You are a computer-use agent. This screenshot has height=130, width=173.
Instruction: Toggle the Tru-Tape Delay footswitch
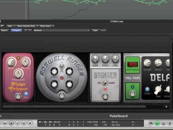pyautogui.click(x=133, y=94)
